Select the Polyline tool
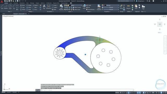Viewport: 167px width, 94px height. tap(6, 7)
